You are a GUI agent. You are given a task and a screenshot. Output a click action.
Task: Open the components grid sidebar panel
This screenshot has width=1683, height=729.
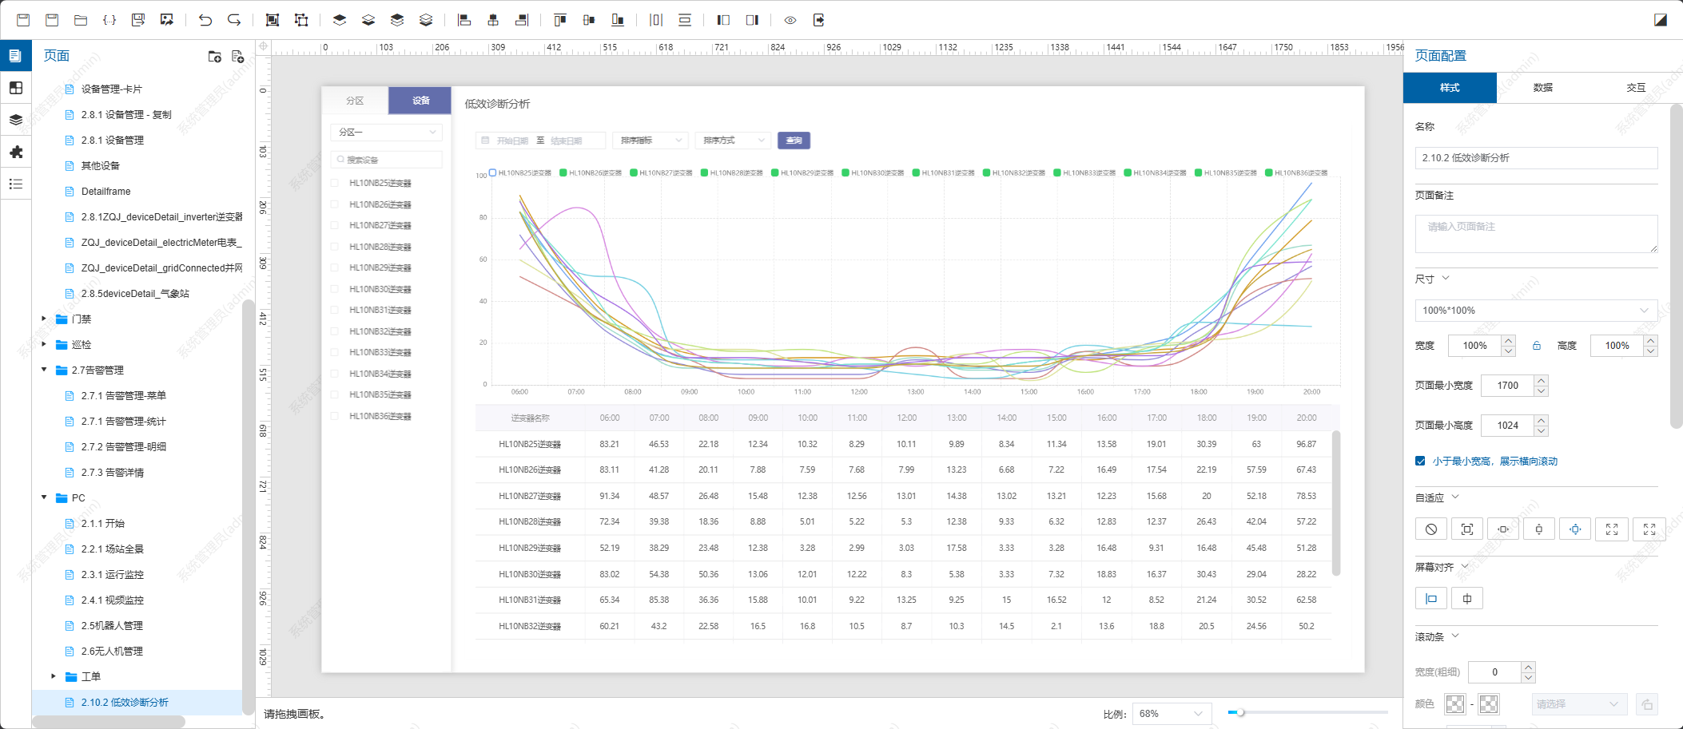coord(16,88)
